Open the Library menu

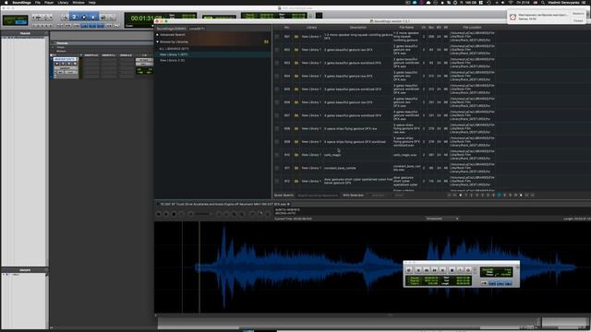point(63,2)
